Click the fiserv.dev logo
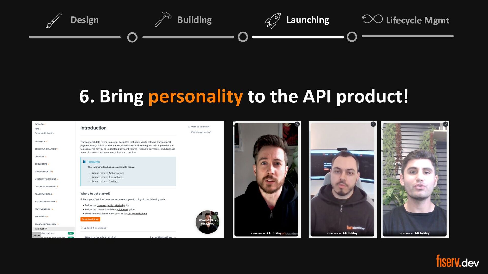 click(457, 261)
